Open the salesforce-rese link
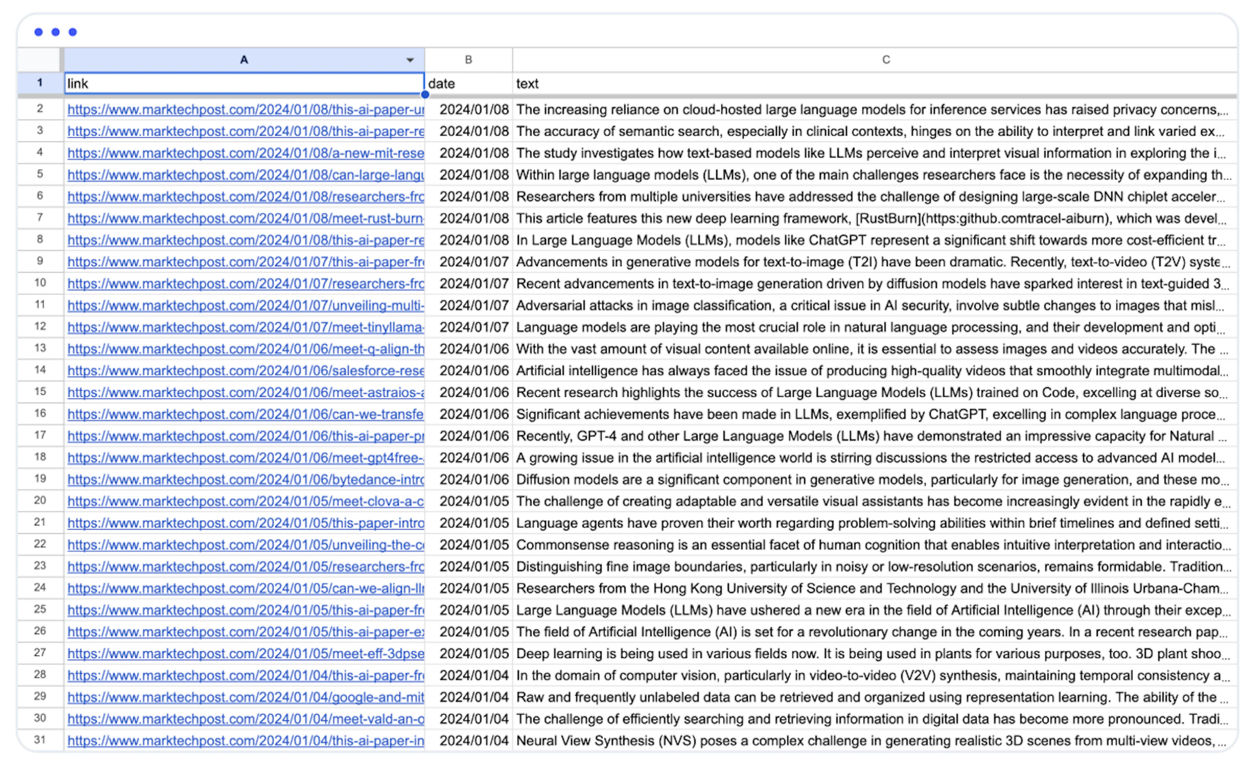1254x766 pixels. pos(245,371)
